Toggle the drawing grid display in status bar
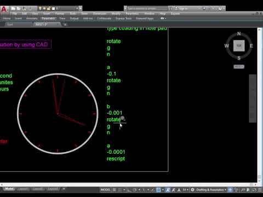Image resolution: width=263 pixels, height=197 pixels. 114,190
